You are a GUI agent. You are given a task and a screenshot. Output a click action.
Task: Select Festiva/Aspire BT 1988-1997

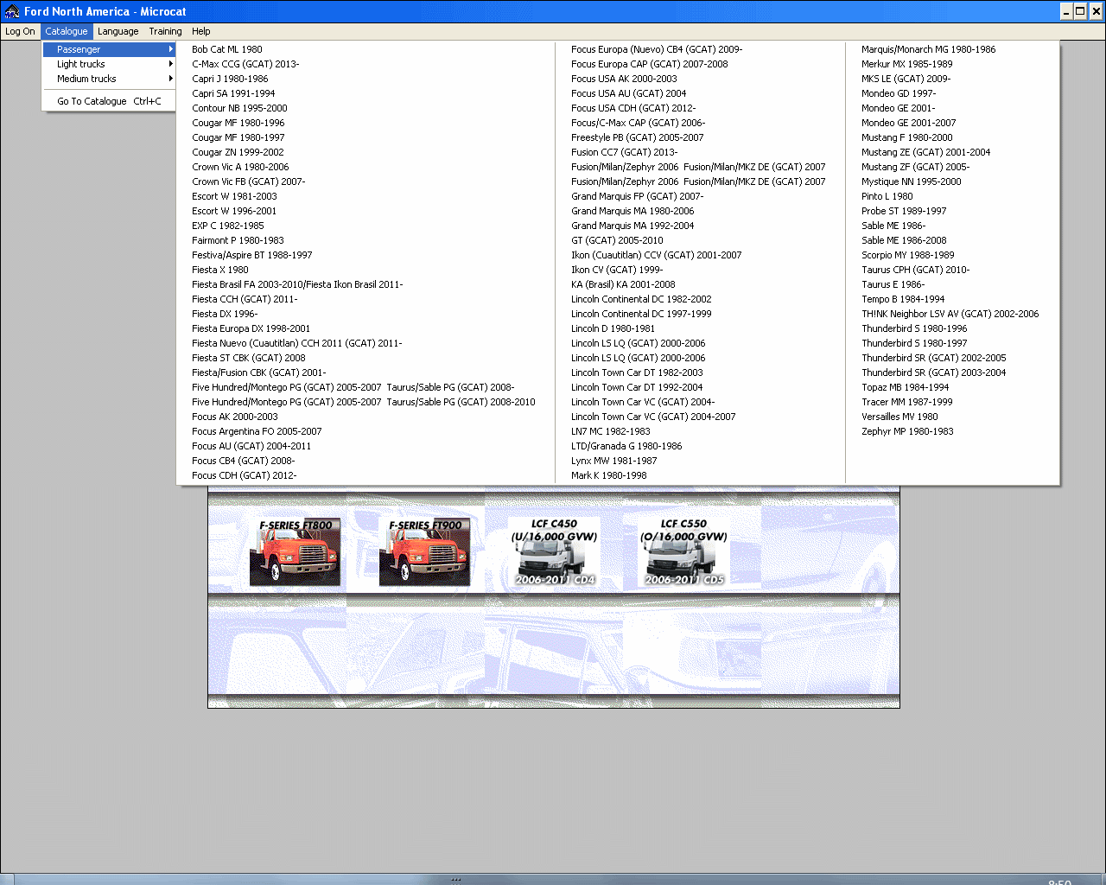pos(252,255)
